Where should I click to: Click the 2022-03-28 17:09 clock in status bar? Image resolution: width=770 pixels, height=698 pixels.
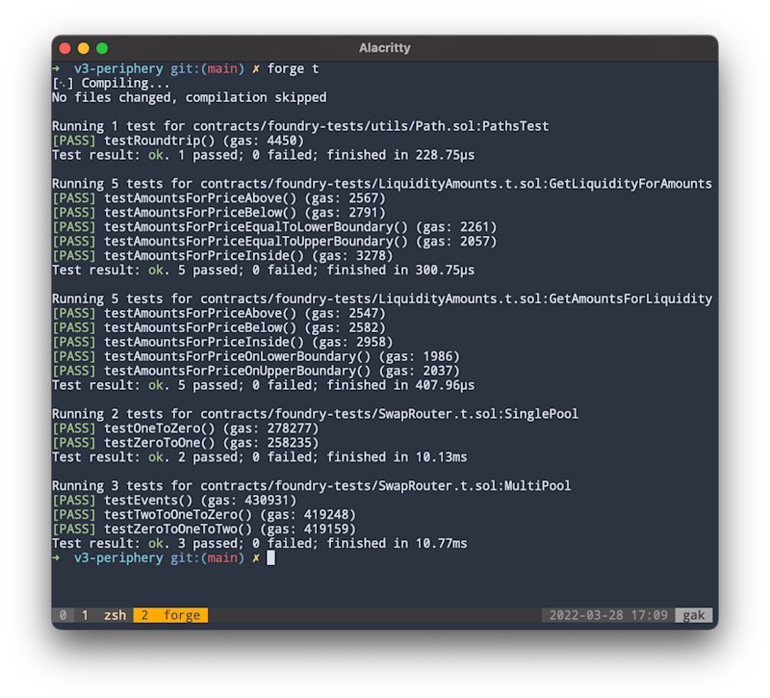[x=608, y=615]
